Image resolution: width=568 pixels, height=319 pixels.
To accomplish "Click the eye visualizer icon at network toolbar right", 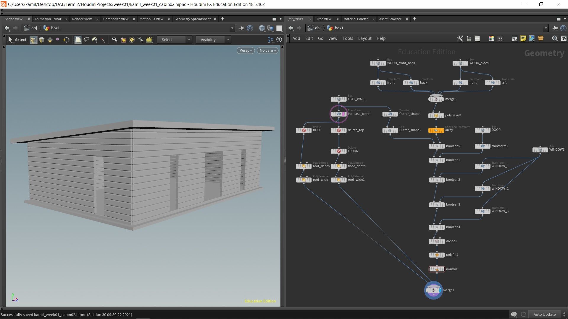I will tap(564, 38).
